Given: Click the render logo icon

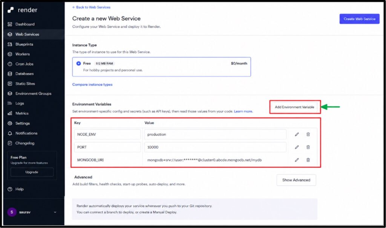Looking at the screenshot, I should tap(11, 10).
